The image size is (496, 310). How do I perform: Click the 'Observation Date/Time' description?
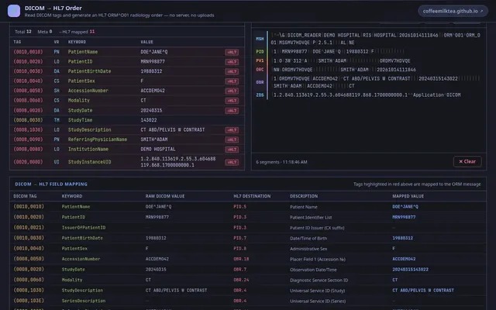[x=313, y=270]
